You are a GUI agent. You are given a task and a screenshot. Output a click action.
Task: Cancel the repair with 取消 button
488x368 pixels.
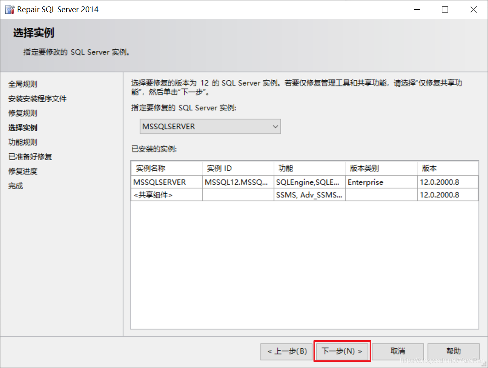398,351
